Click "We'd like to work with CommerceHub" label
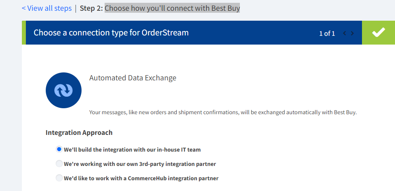 click(141, 178)
